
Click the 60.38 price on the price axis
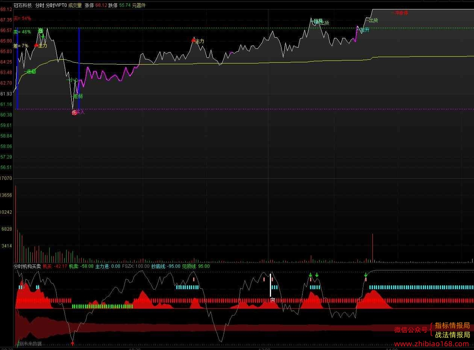(x=6, y=115)
